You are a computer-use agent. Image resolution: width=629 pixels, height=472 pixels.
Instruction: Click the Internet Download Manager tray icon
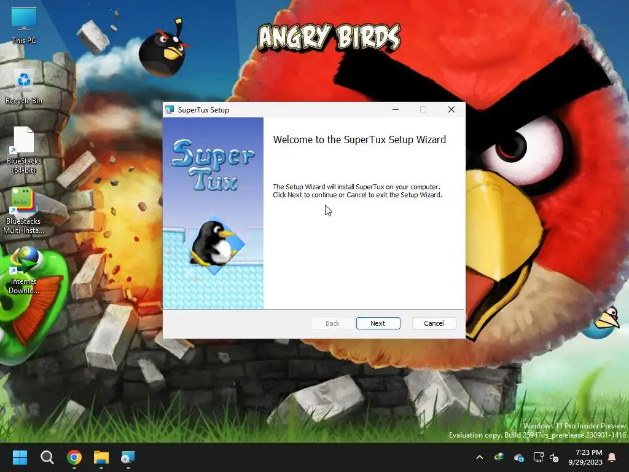pyautogui.click(x=499, y=457)
